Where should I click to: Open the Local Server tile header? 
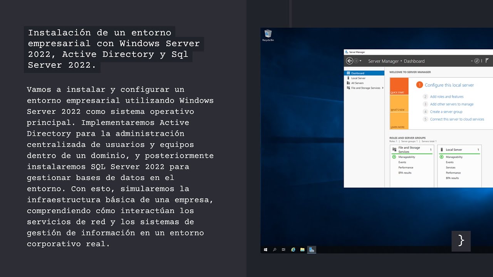click(459, 149)
